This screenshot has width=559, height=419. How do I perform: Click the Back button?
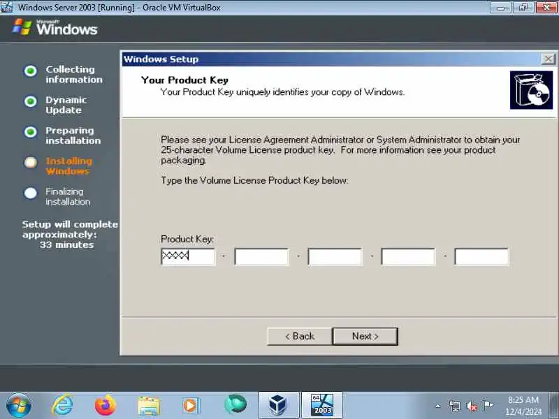pos(300,337)
